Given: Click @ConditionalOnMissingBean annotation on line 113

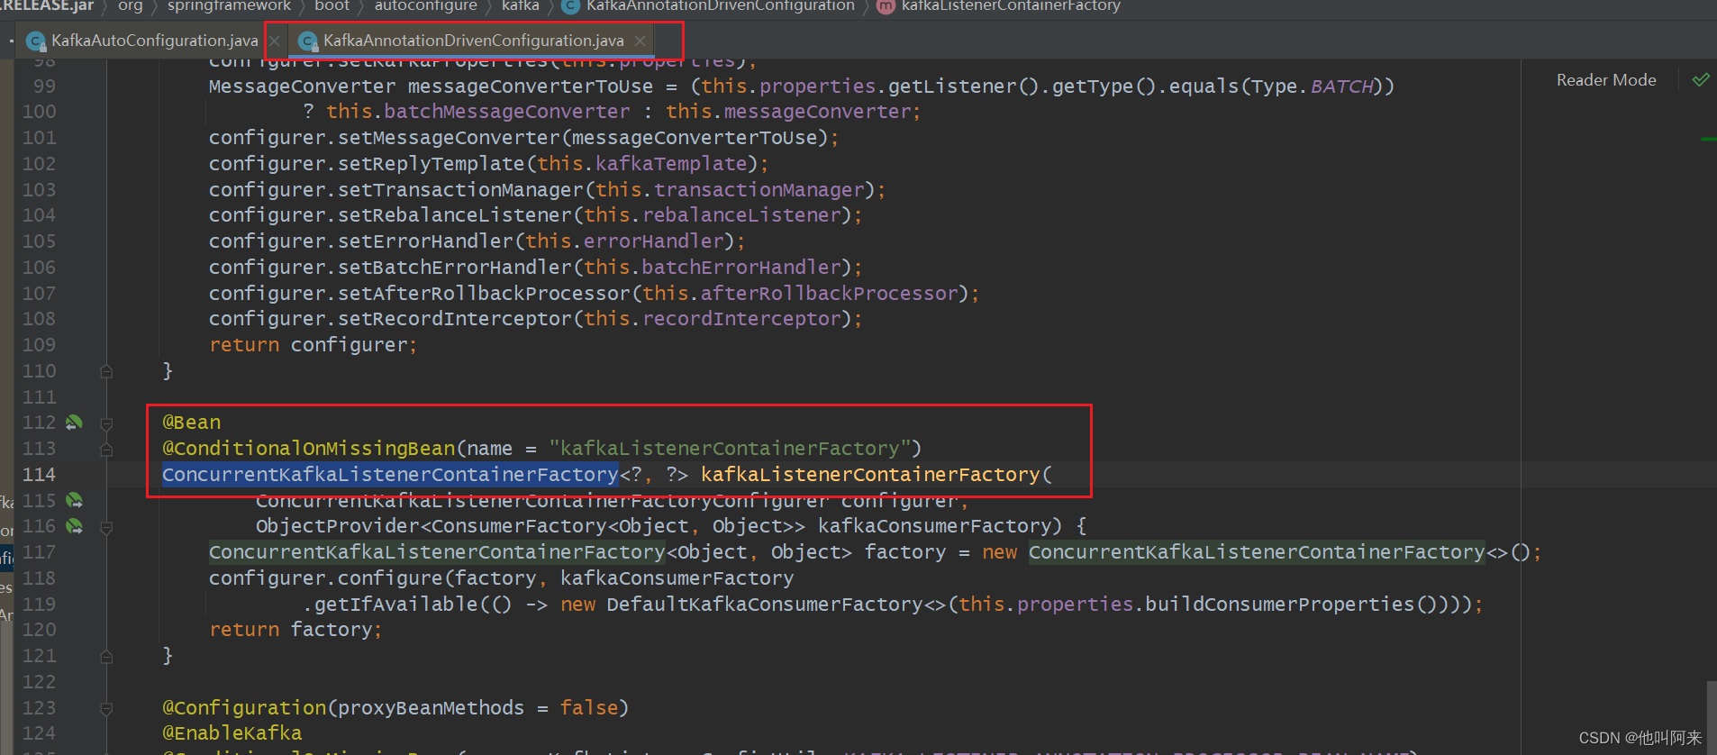Looking at the screenshot, I should click(x=309, y=449).
